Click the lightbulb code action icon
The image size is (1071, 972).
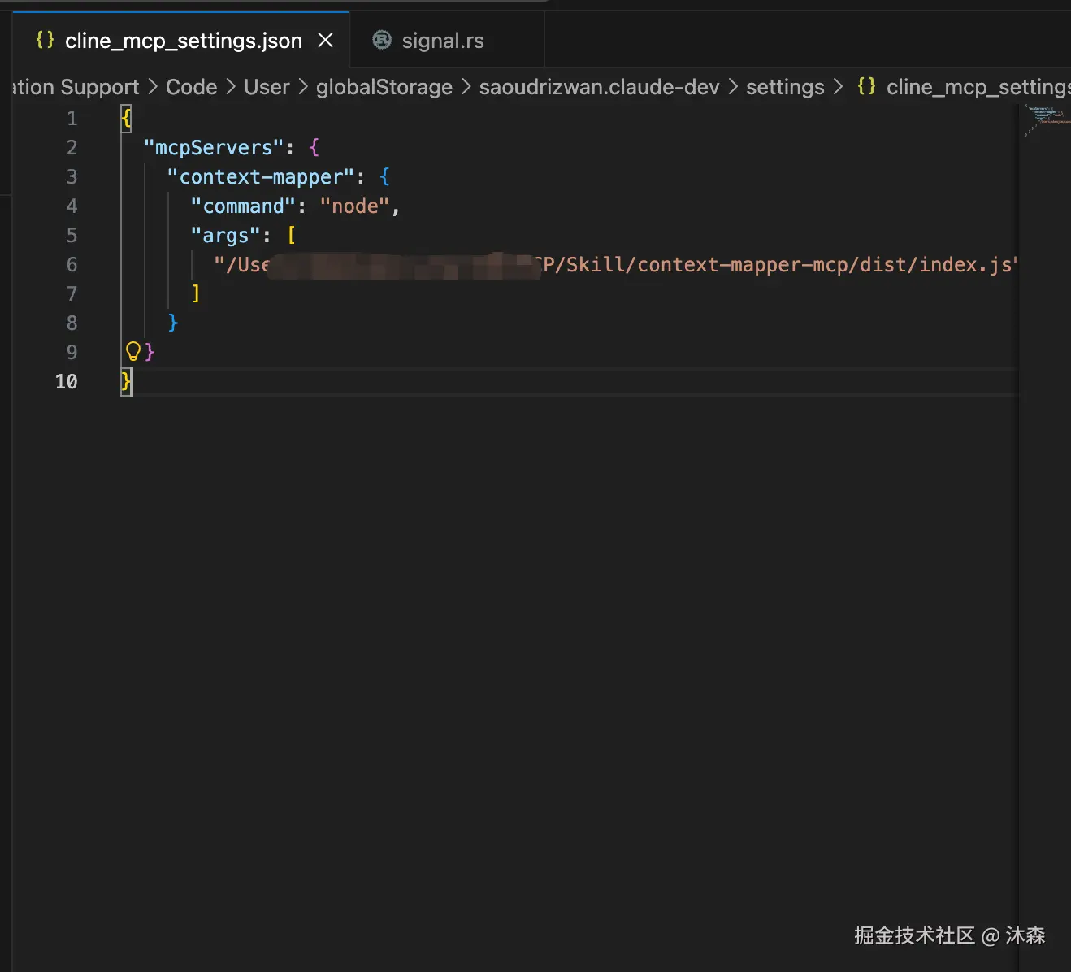coord(133,351)
